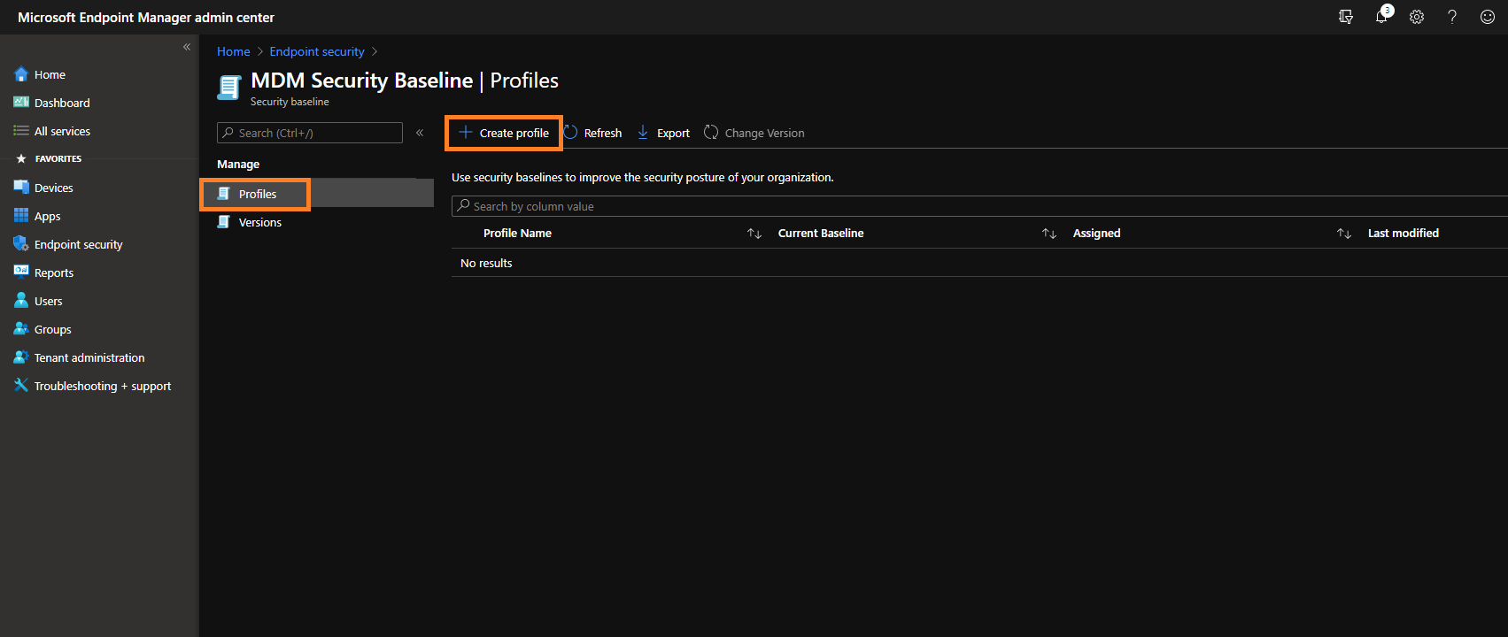Refresh the profiles list
The width and height of the screenshot is (1508, 637).
(x=593, y=133)
